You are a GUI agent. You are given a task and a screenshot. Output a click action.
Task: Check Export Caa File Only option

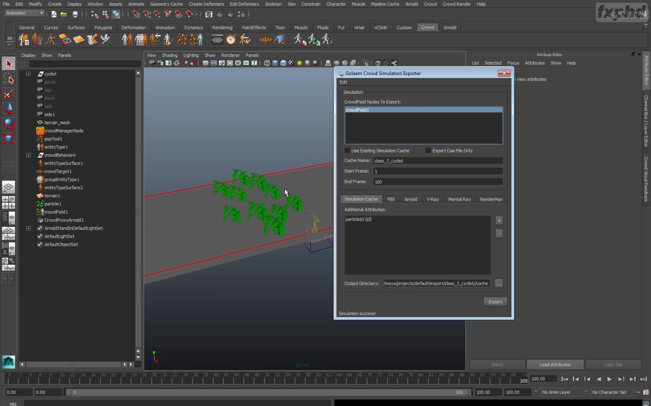[x=428, y=151]
